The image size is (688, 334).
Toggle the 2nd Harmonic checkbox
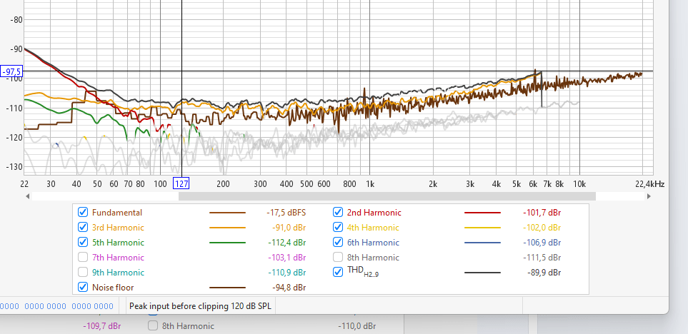[x=338, y=213]
